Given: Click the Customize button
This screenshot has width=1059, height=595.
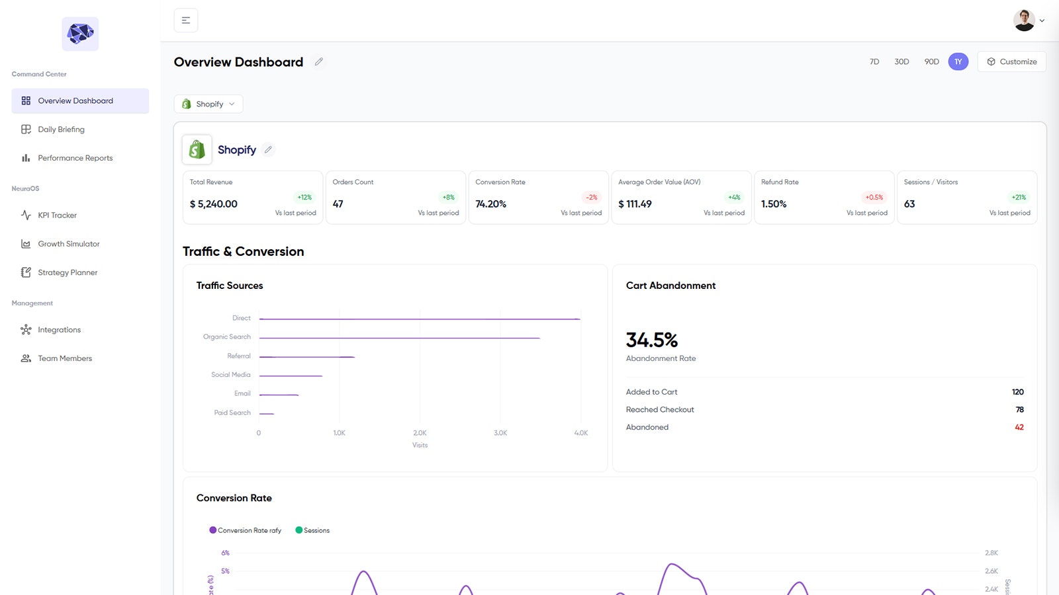Looking at the screenshot, I should [1011, 61].
